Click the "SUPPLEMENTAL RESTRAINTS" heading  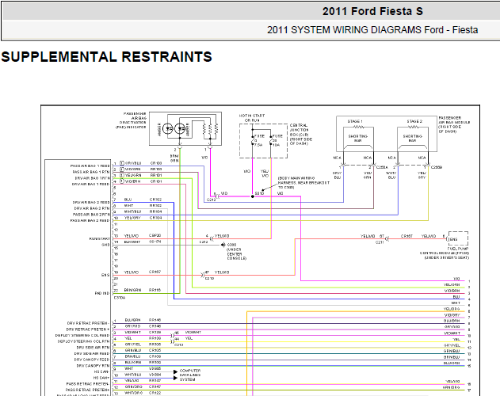[106, 57]
